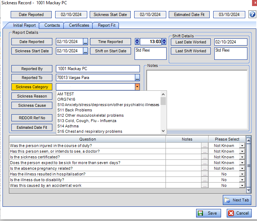The image size is (257, 221).
Task: Open the Sickness Start Date picker button
Action: point(85,51)
